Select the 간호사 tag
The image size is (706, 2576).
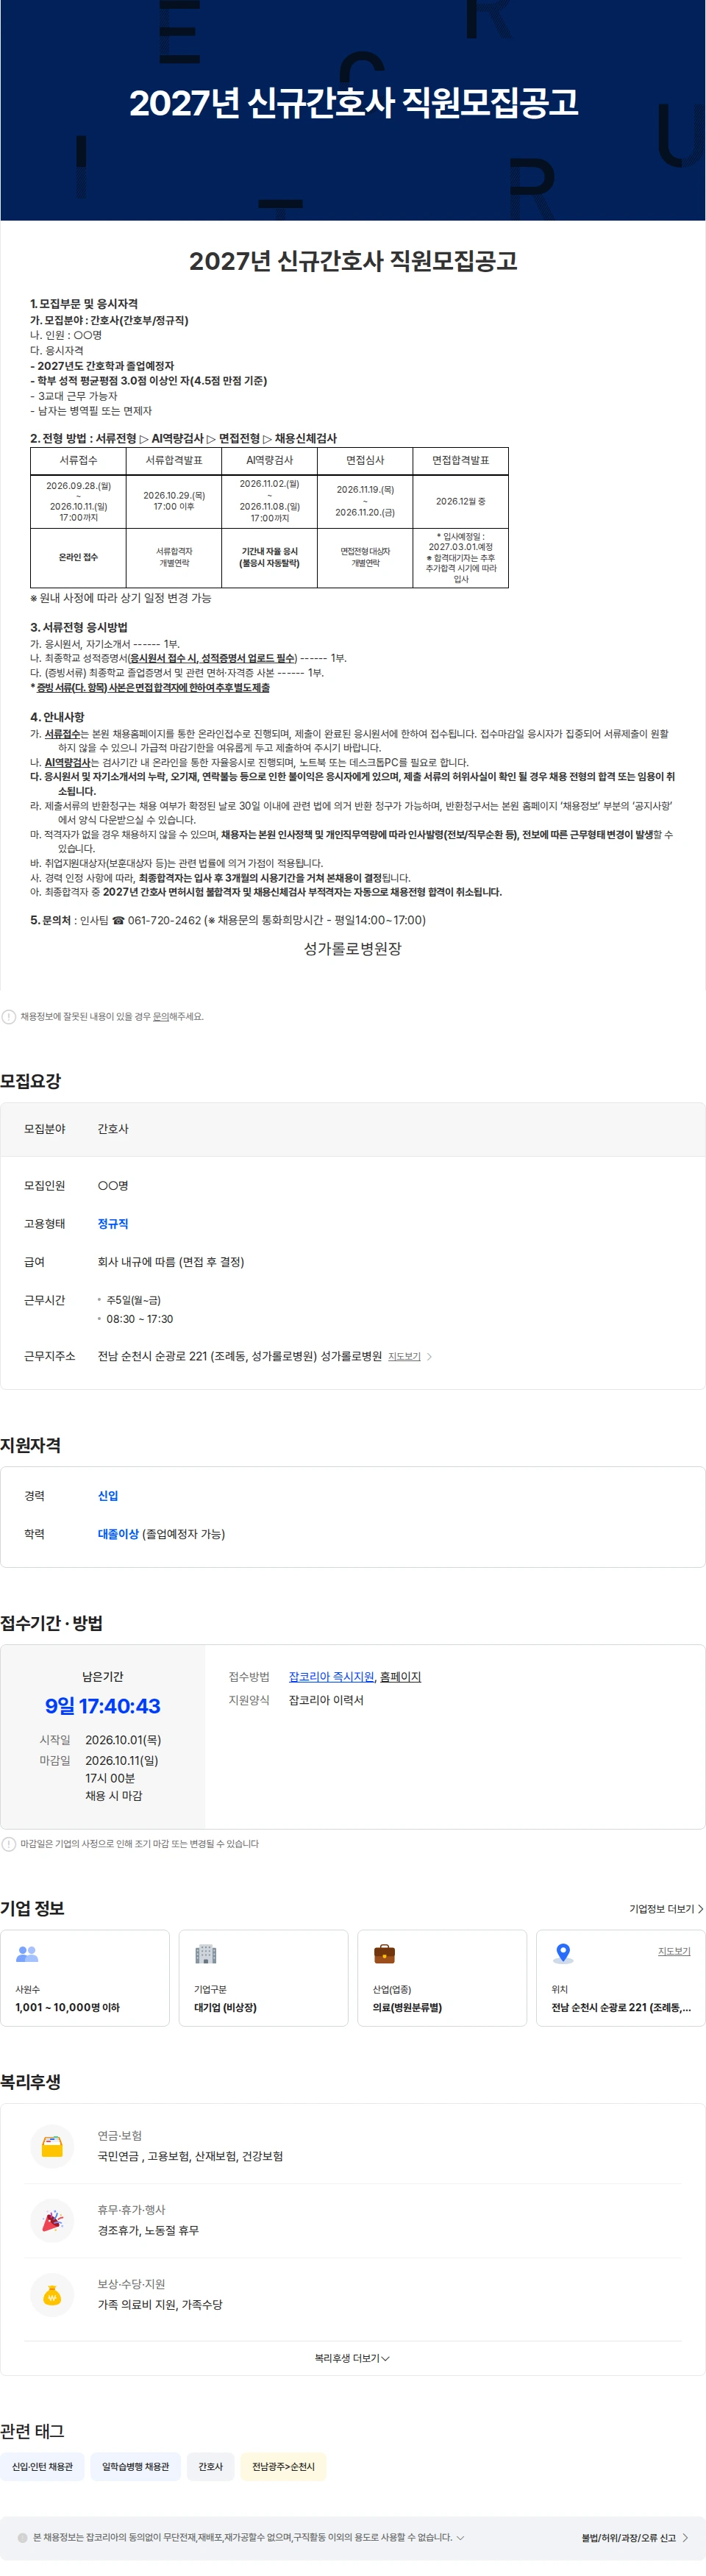[x=210, y=2466]
